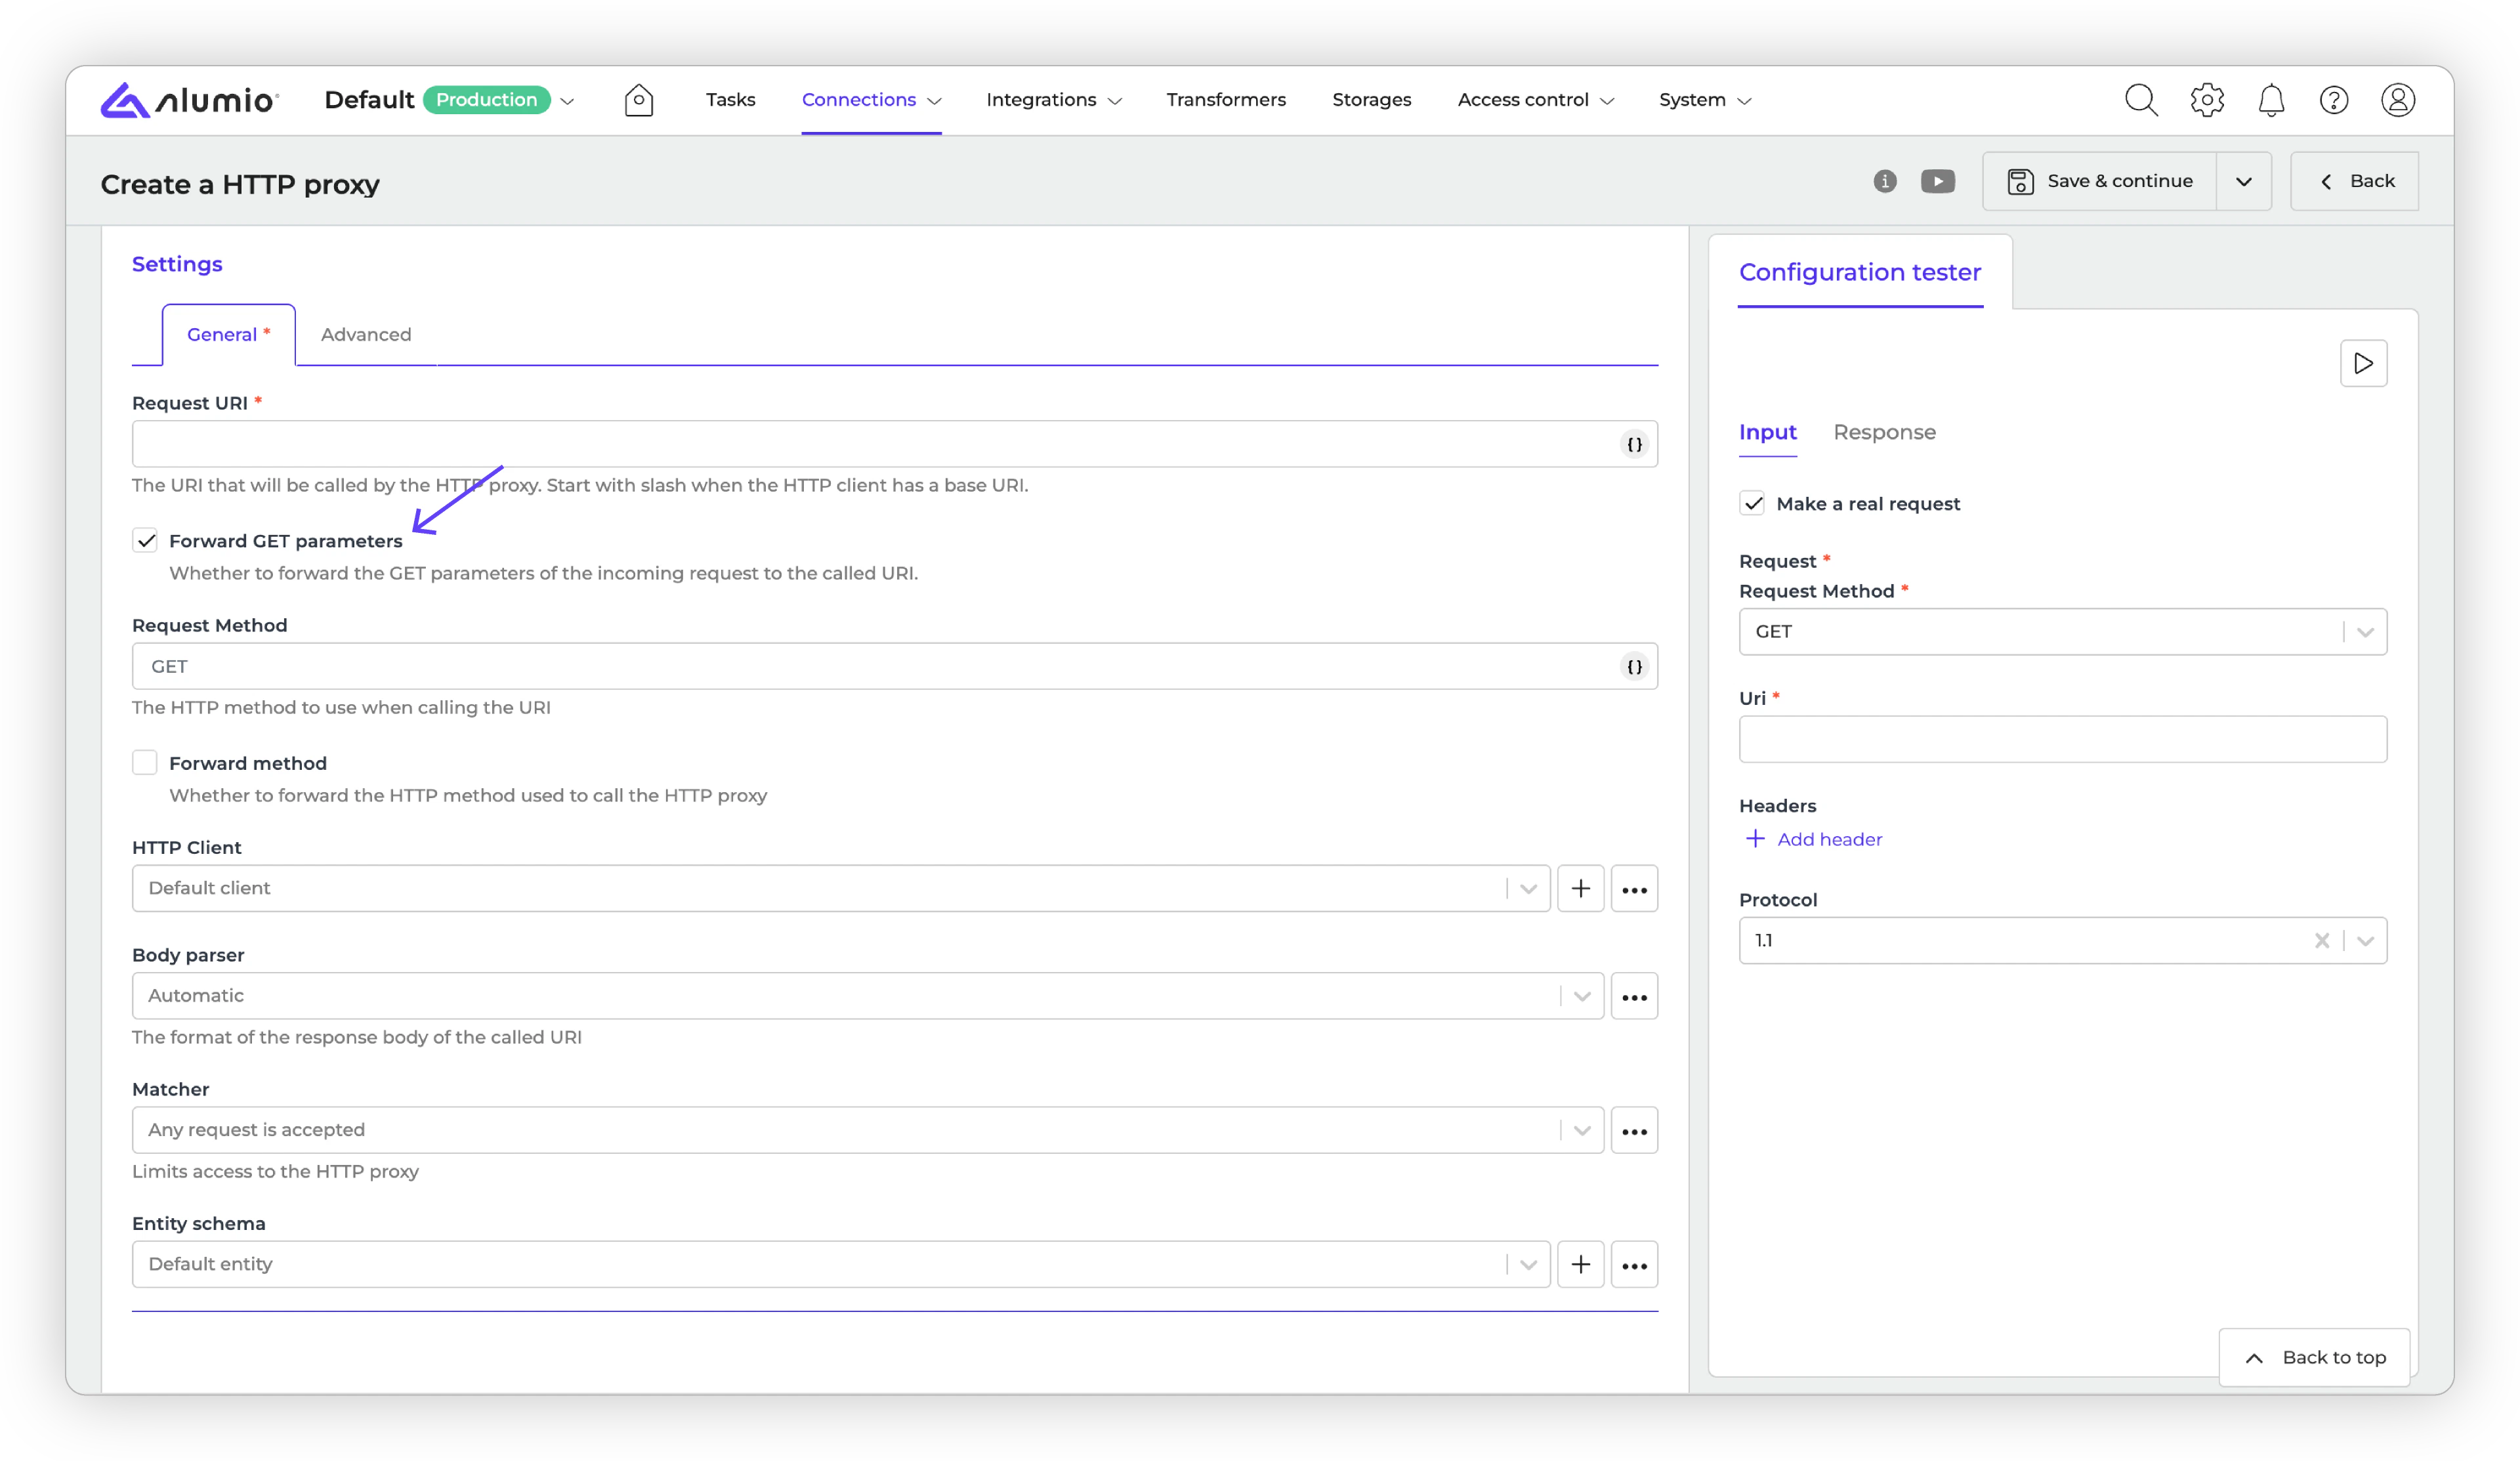The image size is (2520, 1461).
Task: Open the help question mark icon
Action: [x=2334, y=100]
